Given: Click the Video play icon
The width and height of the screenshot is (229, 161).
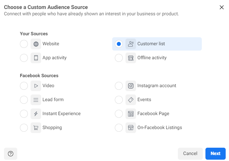Looking at the screenshot, I should click(36, 86).
